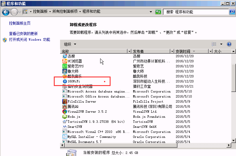Image resolution: width=236 pixels, height=156 pixels.
Task: Select the TortoiseSVN 1.9.3.27038 icon
Action: (x=65, y=122)
